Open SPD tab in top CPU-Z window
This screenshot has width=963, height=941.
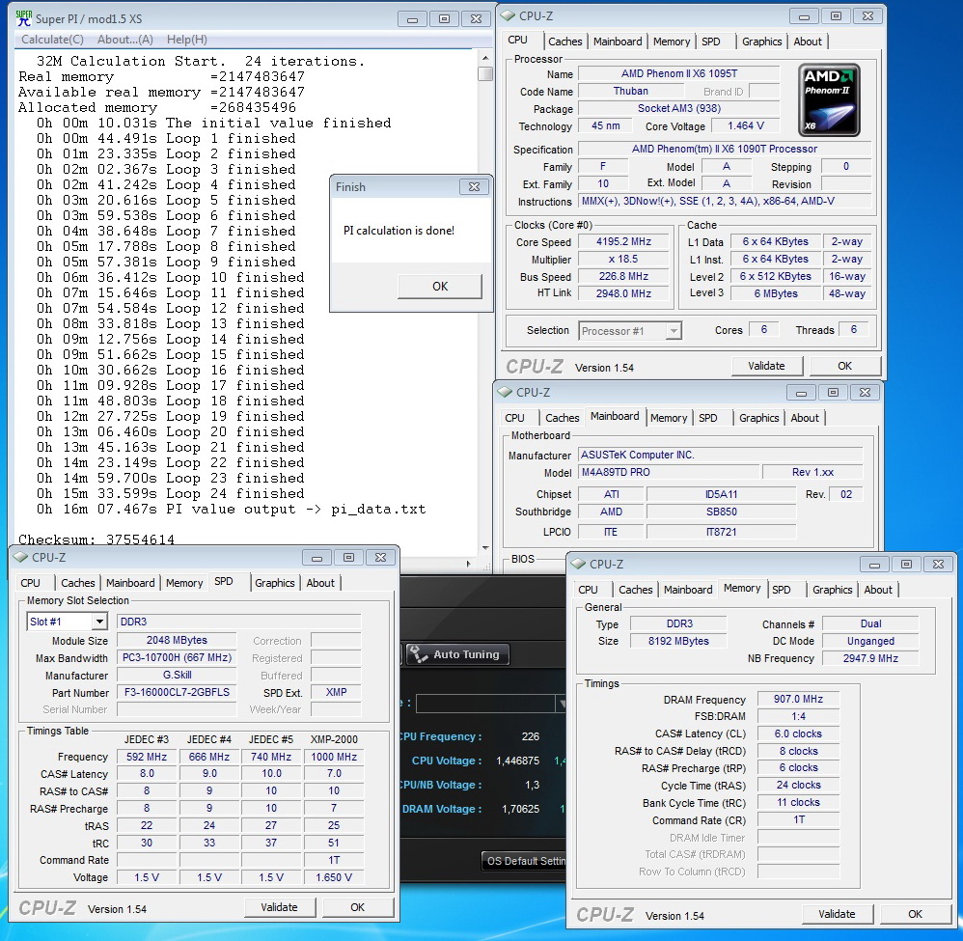710,42
